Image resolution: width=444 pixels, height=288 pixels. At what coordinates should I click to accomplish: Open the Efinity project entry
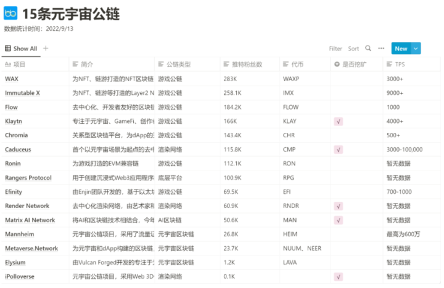click(x=14, y=192)
